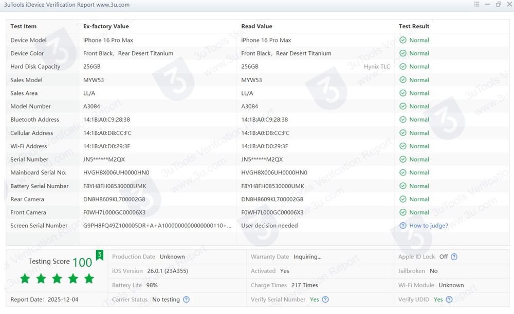Click Activated 'Yes' value
The width and height of the screenshot is (514, 314).
[x=285, y=271]
